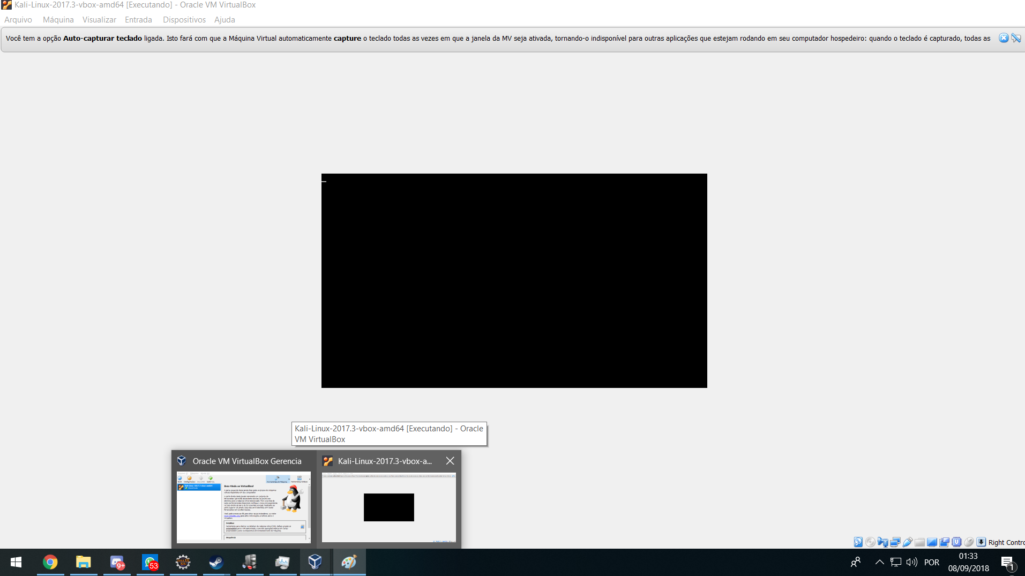
Task: Open the server-with-glasses taskbar app
Action: (250, 562)
